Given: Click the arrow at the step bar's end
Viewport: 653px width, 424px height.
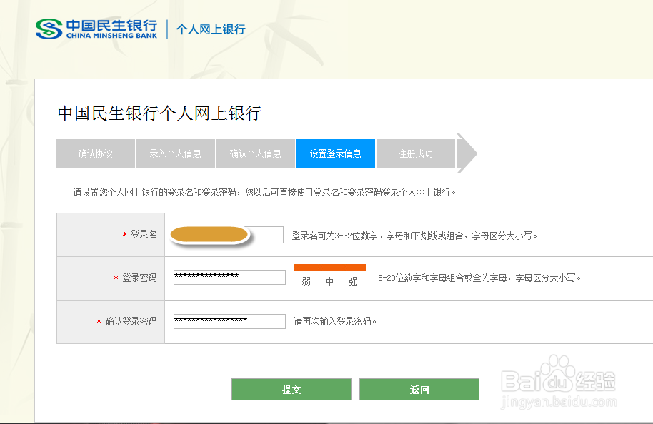Looking at the screenshot, I should pyautogui.click(x=466, y=153).
